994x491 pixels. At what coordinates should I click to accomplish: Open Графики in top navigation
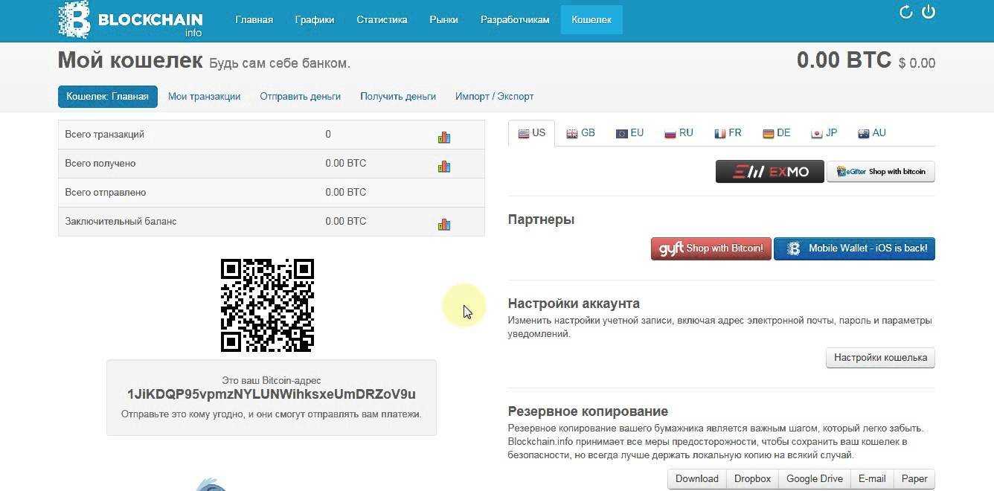coord(314,20)
